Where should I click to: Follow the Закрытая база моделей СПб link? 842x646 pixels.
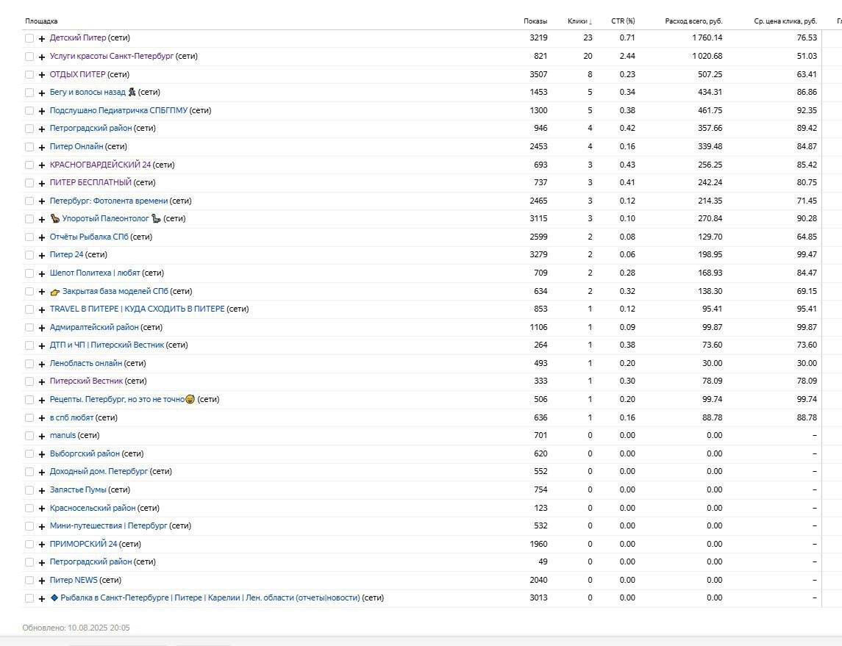click(x=115, y=291)
